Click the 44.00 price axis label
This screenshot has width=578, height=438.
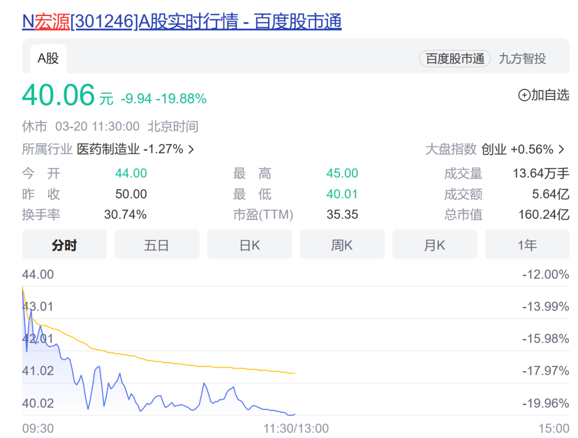coord(38,274)
